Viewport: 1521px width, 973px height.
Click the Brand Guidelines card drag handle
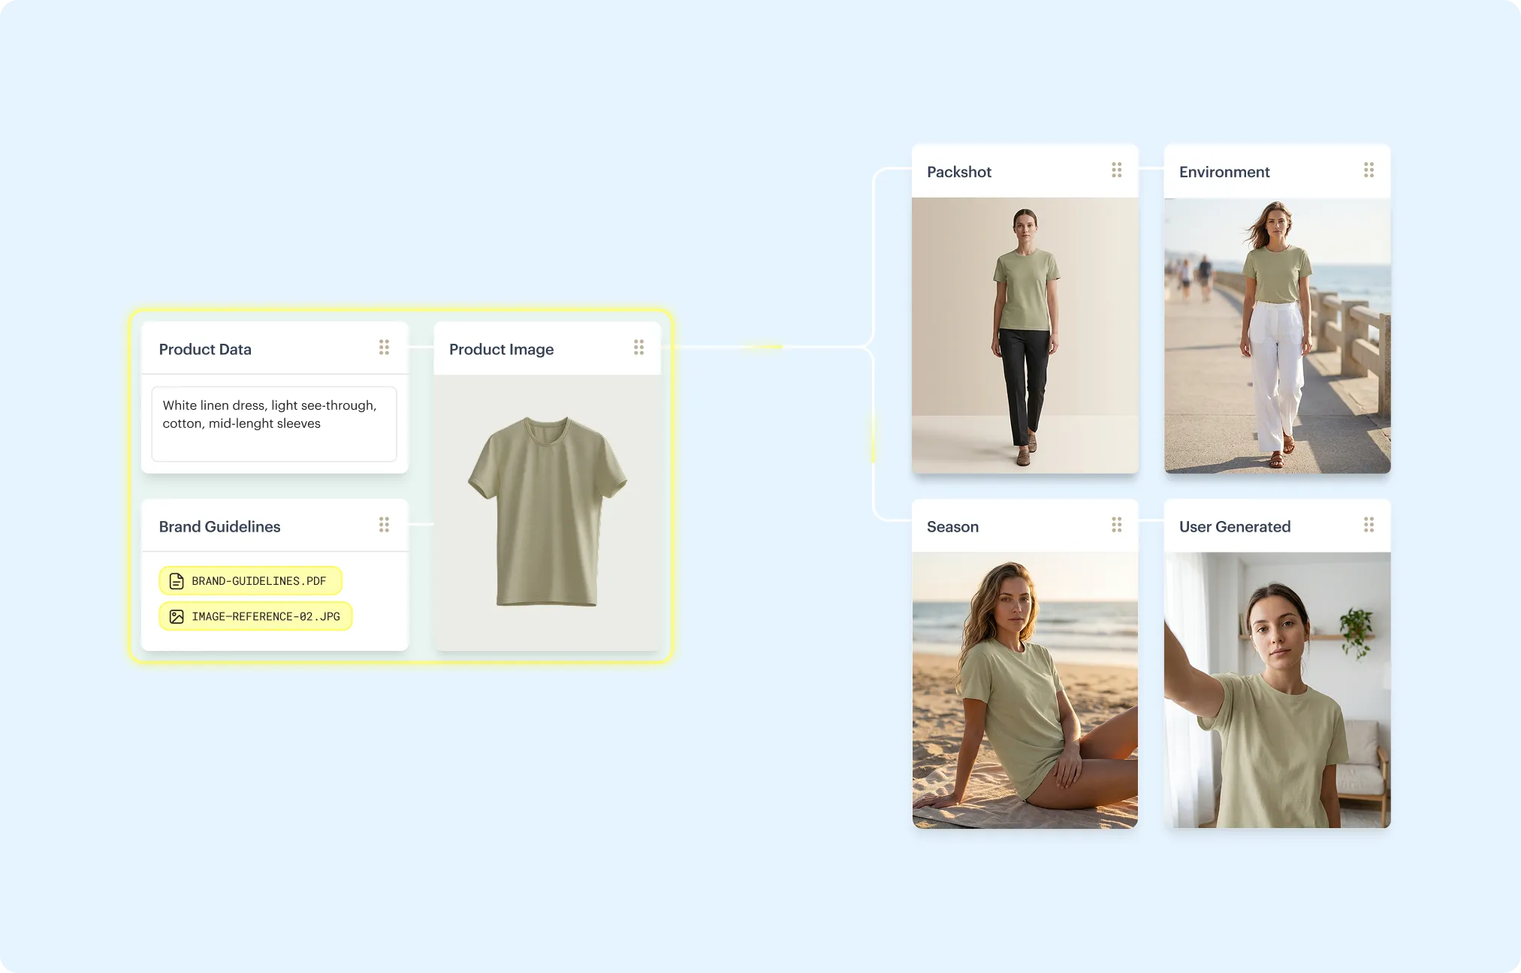(384, 524)
